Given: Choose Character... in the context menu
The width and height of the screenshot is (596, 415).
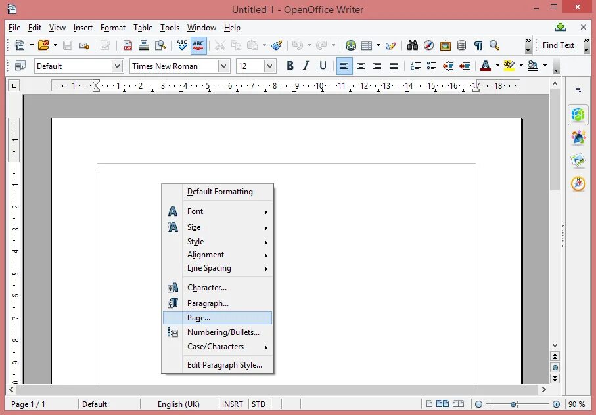Looking at the screenshot, I should 218,288.
